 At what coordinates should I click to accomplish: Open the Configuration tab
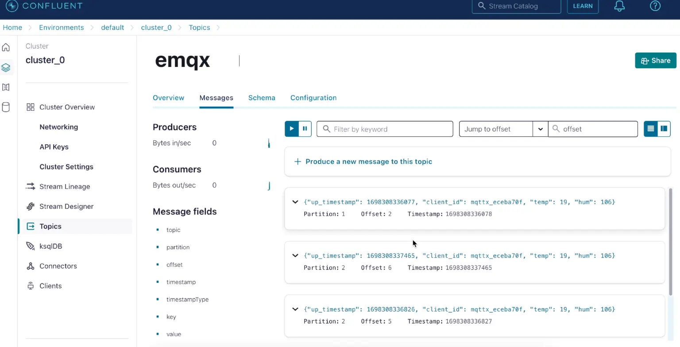(x=313, y=98)
